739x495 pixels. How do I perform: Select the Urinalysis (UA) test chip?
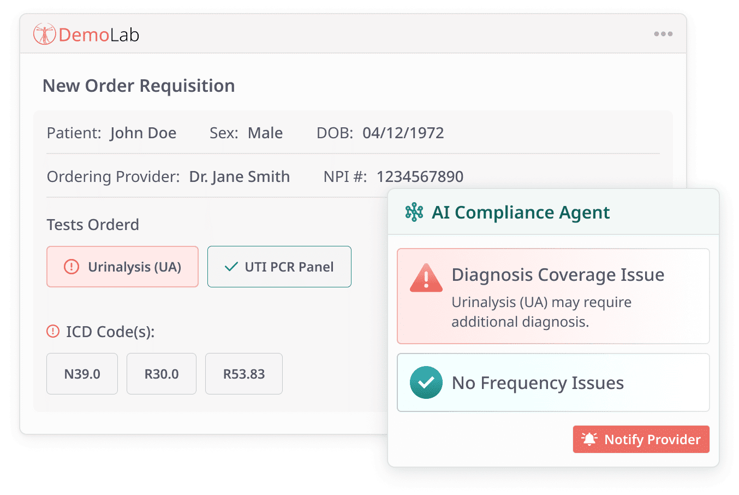point(122,267)
